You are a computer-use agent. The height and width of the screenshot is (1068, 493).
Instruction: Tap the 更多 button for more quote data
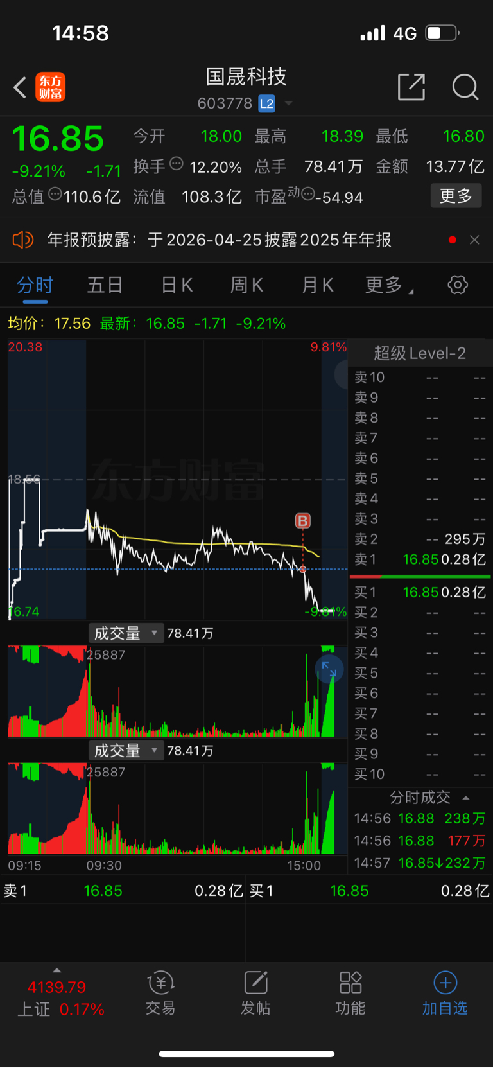tap(456, 196)
